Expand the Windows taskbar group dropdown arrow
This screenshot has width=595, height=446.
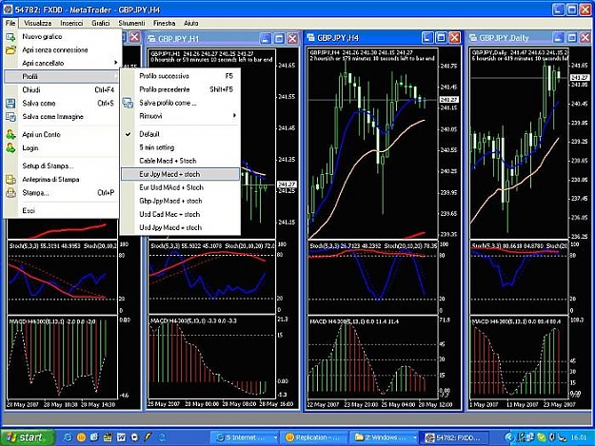(x=414, y=438)
